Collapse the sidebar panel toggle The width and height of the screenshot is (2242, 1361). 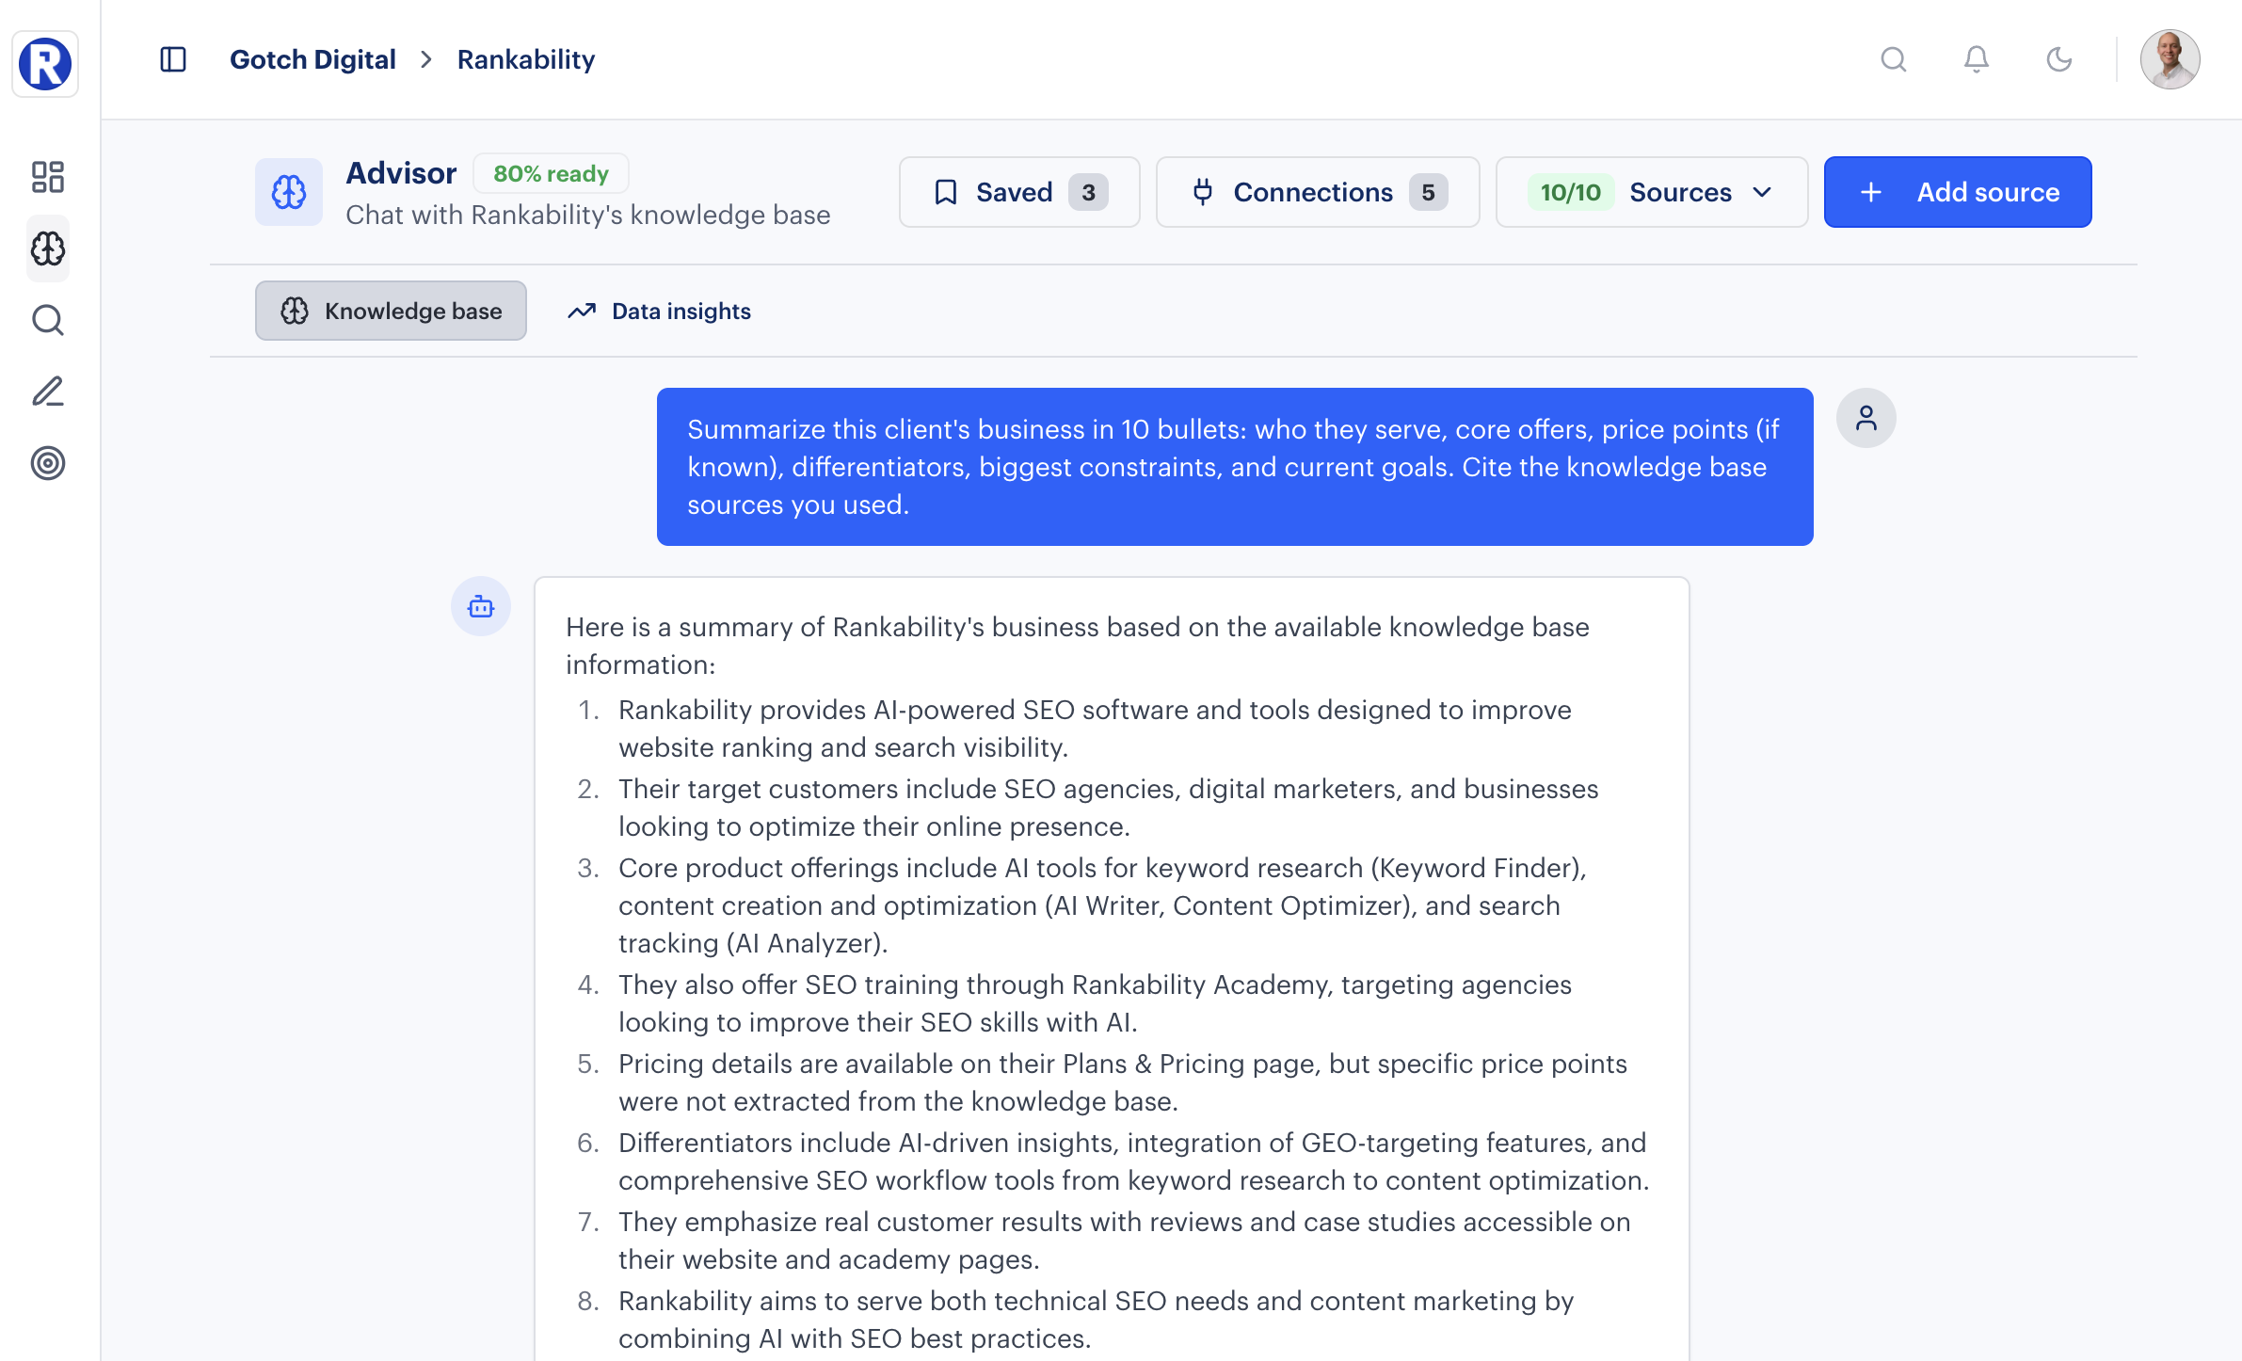[172, 58]
